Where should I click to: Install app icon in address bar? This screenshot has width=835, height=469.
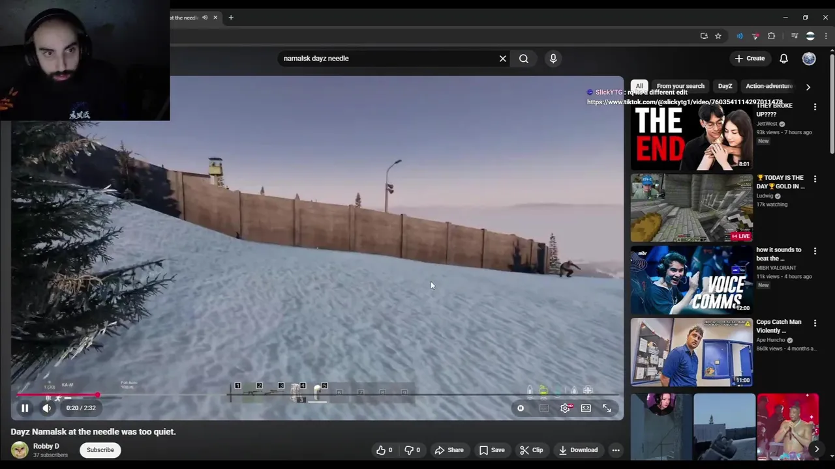(704, 36)
